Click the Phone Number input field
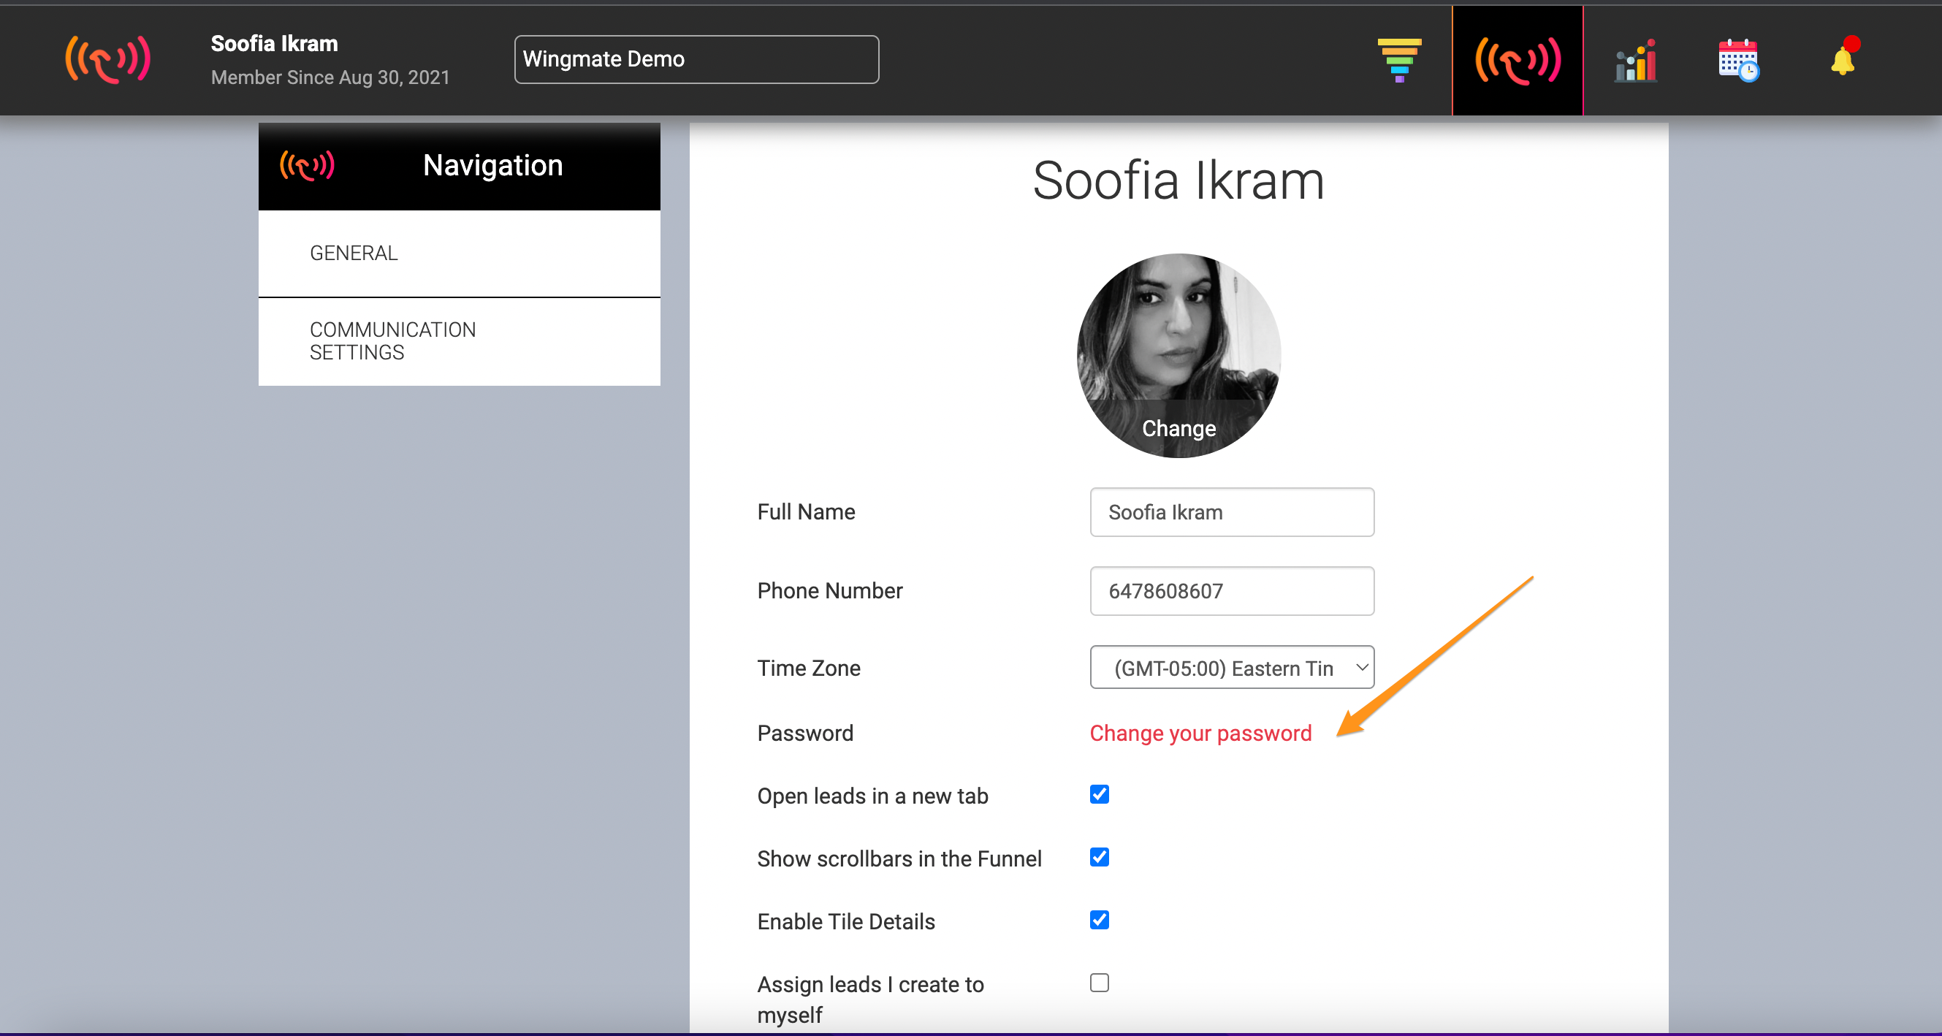The height and width of the screenshot is (1036, 1942). pyautogui.click(x=1232, y=591)
